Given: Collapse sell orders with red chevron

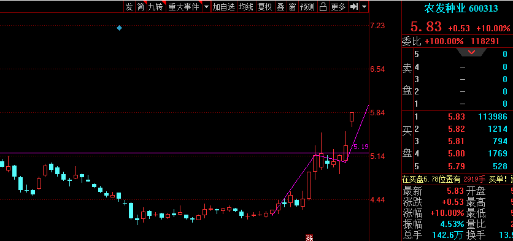Looking at the screenshot, I should click(x=471, y=52).
